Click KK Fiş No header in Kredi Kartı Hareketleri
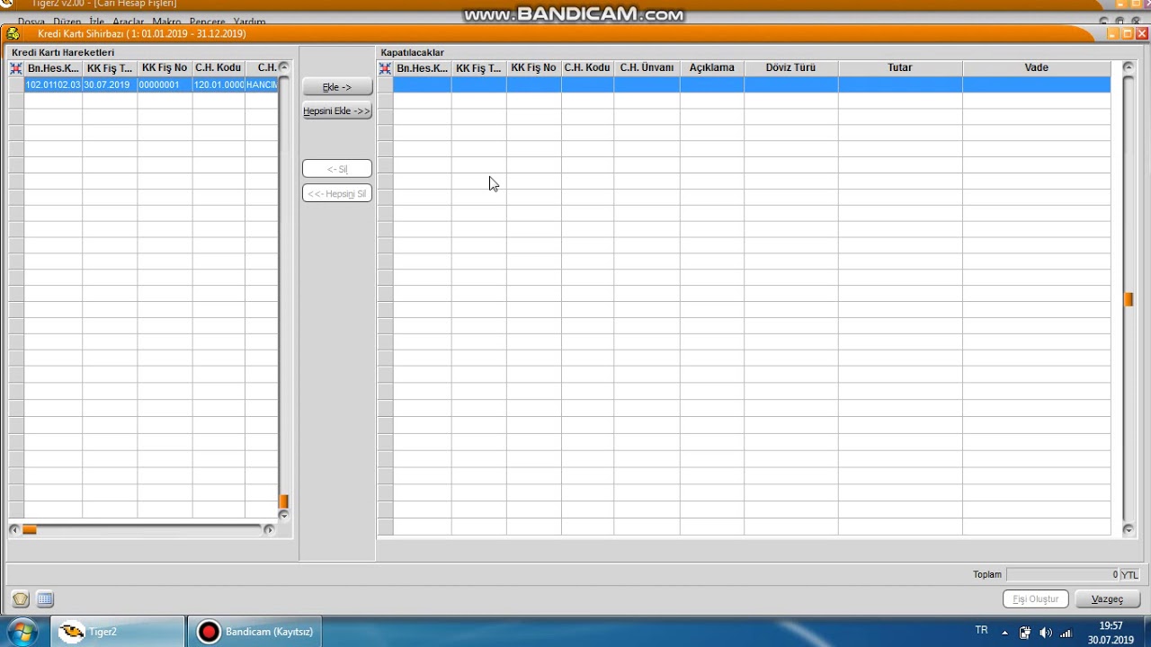The width and height of the screenshot is (1151, 647). 165,68
